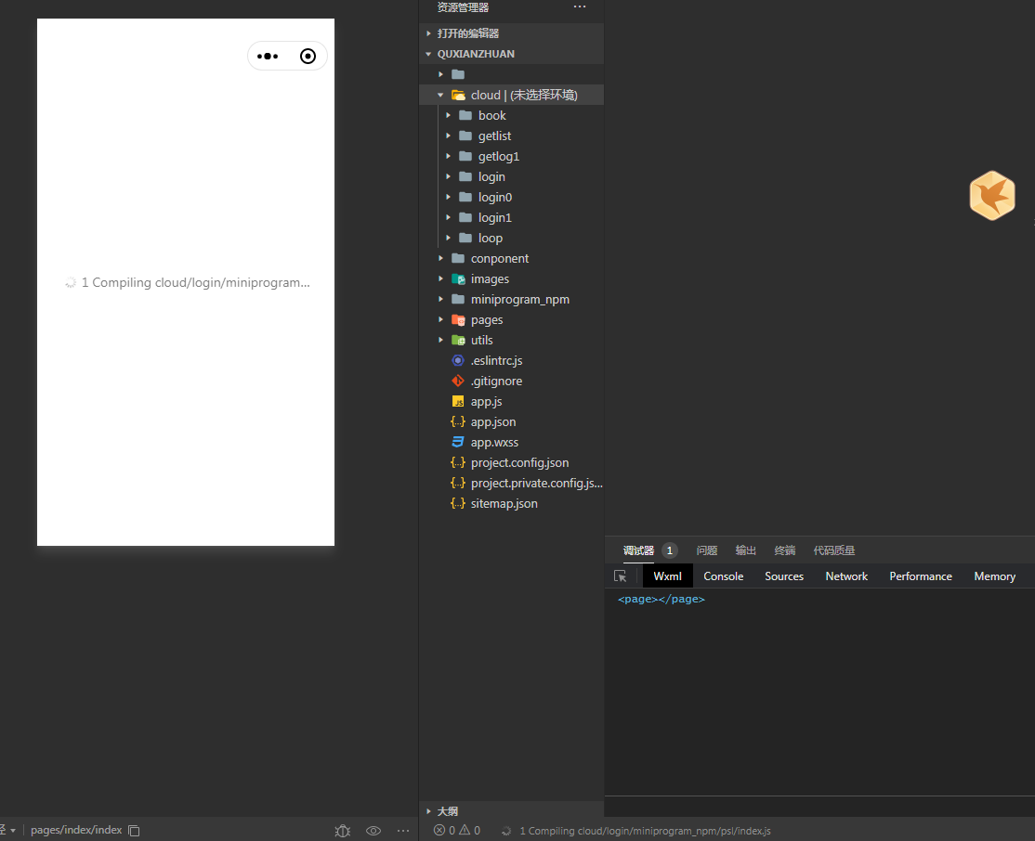Screen dimensions: 1035x841
Task: Switch to the 输出 panel tab
Action: [x=745, y=550]
